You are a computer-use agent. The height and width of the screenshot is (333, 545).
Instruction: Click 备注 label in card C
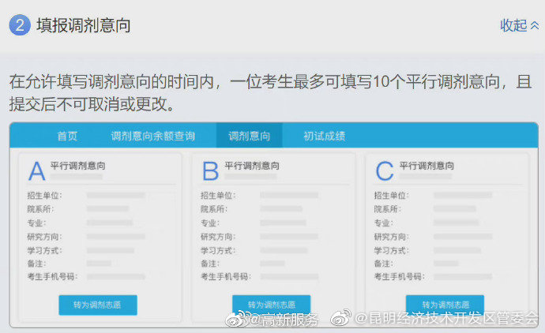[x=383, y=264]
